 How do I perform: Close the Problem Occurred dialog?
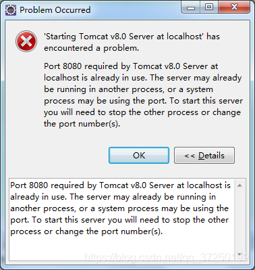pyautogui.click(x=234, y=7)
